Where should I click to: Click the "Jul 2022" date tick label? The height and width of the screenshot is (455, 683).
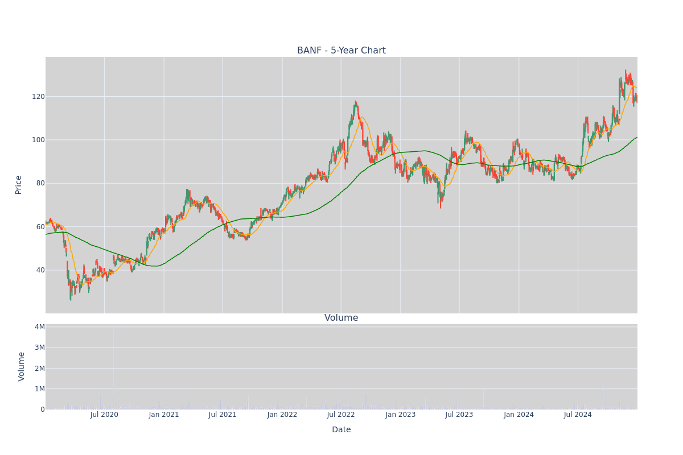point(341,415)
